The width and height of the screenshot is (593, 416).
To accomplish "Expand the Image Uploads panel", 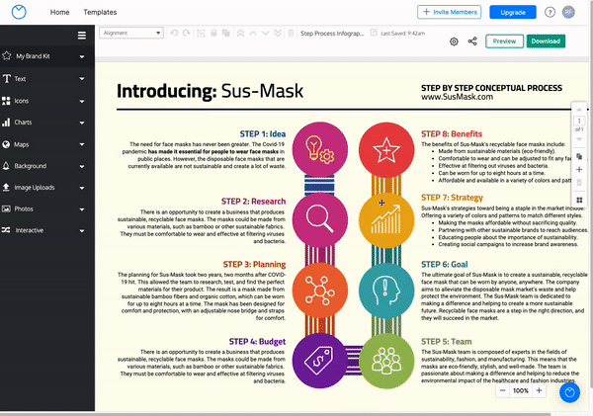I will coord(47,188).
